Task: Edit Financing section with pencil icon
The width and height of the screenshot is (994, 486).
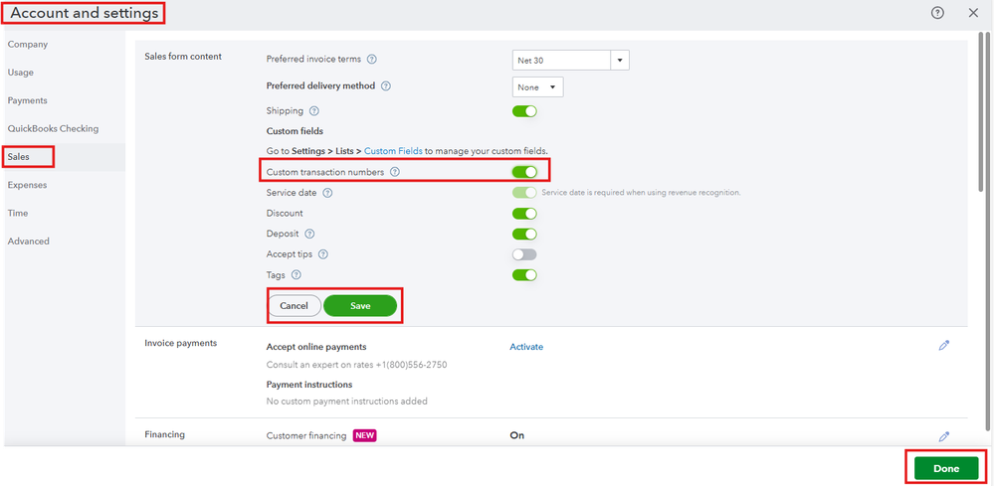Action: coord(944,436)
